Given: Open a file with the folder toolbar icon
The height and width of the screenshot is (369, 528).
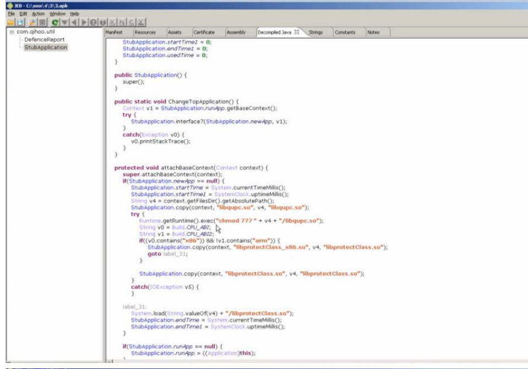Looking at the screenshot, I should [x=11, y=23].
